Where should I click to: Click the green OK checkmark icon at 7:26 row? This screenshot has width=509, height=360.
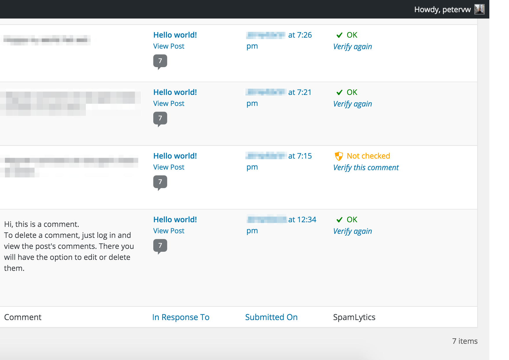(340, 35)
